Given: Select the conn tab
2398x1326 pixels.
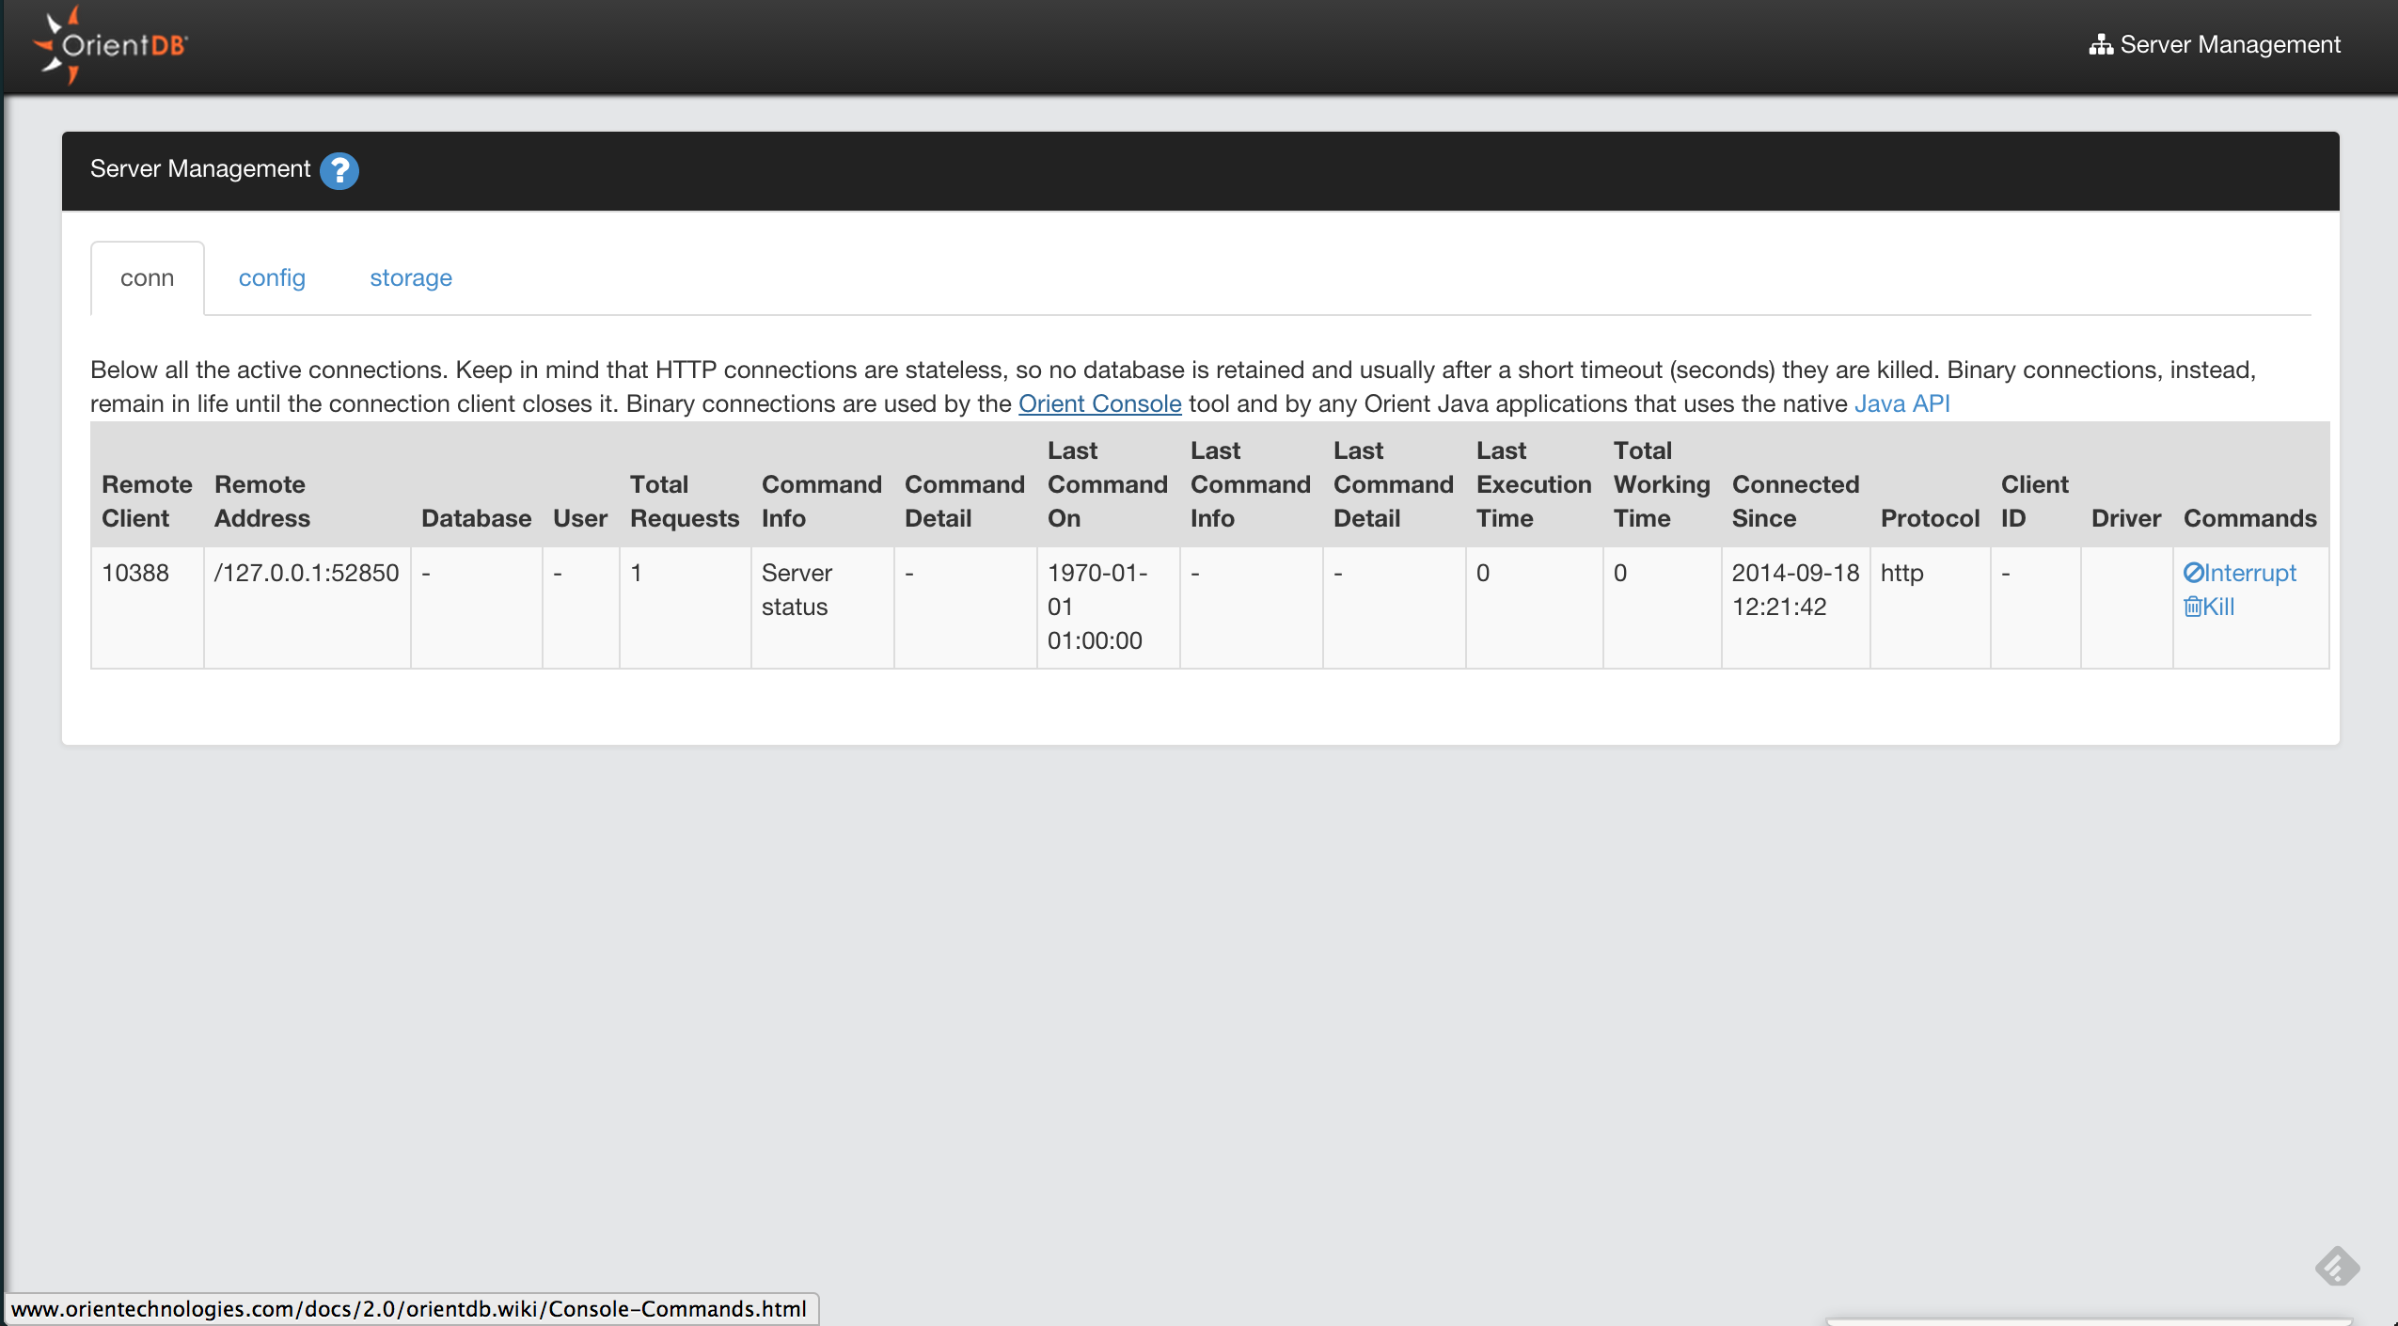Looking at the screenshot, I should (x=148, y=278).
